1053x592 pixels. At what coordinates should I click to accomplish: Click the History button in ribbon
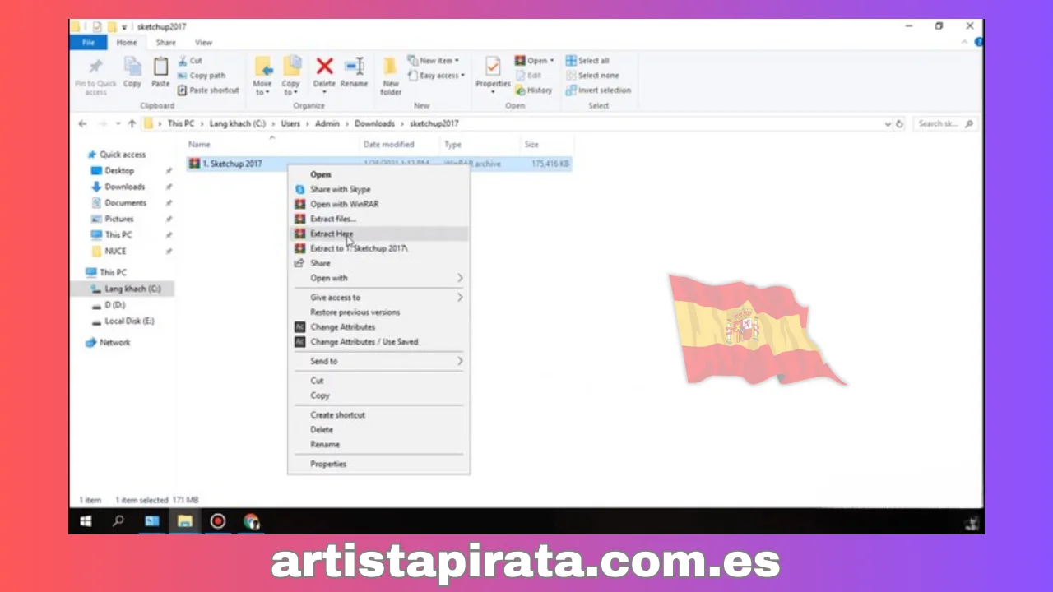(534, 90)
